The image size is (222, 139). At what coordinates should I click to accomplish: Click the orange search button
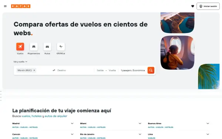pyautogui.click(x=151, y=70)
